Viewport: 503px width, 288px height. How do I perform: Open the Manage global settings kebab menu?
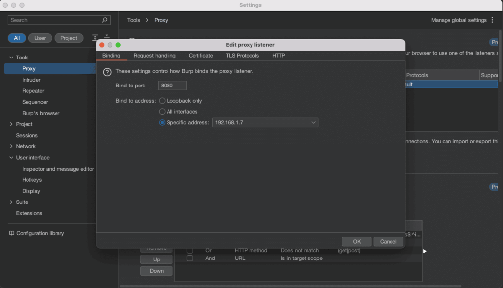click(x=492, y=20)
